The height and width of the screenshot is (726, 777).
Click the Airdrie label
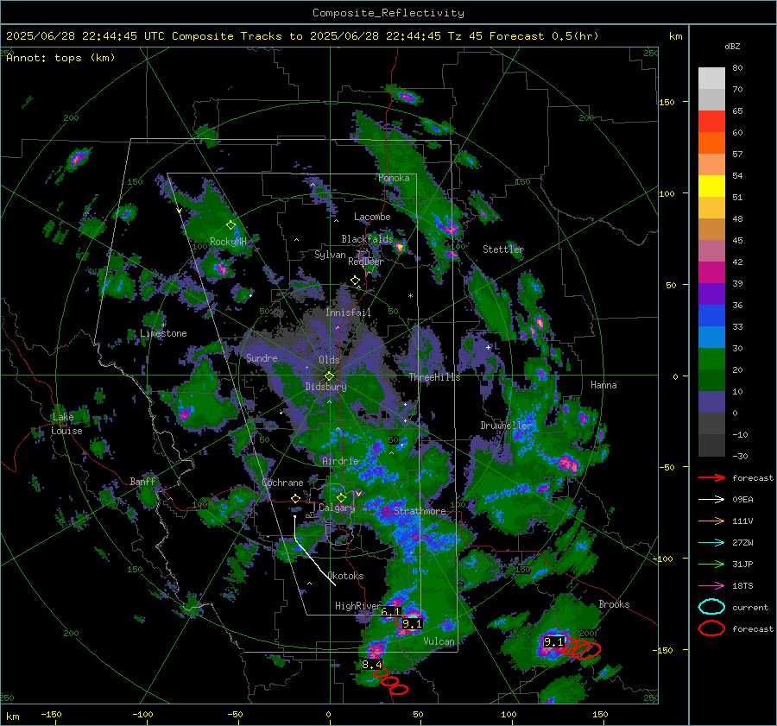point(340,461)
